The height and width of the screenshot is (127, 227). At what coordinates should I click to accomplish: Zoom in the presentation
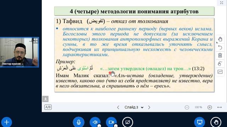point(210,107)
